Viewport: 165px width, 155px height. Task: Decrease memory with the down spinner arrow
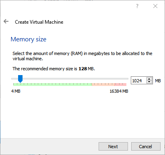point(149,82)
